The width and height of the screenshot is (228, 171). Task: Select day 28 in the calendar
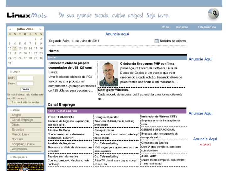click(30, 58)
